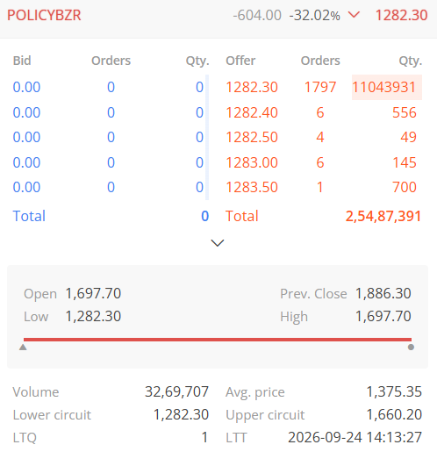The width and height of the screenshot is (437, 459).
Task: Click the High value 1,697.70
Action: pyautogui.click(x=383, y=317)
